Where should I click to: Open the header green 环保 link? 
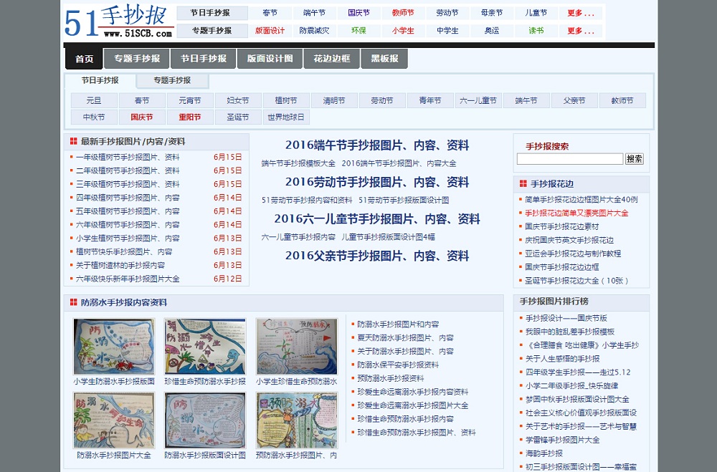(x=358, y=31)
